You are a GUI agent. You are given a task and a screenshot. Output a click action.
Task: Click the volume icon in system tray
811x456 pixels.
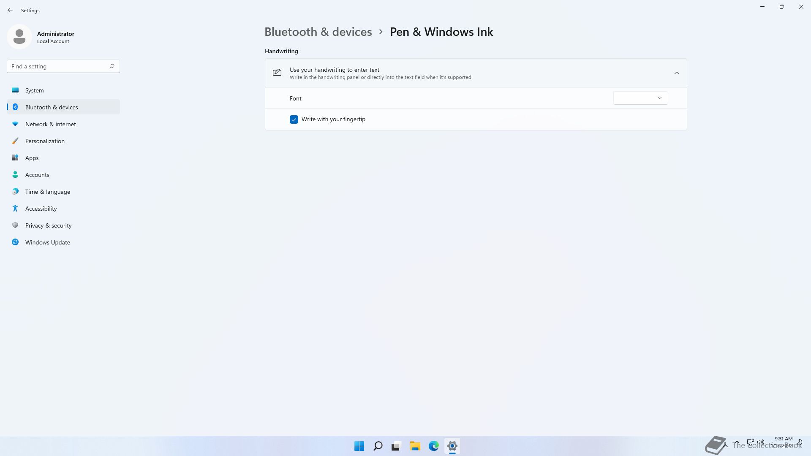pyautogui.click(x=761, y=442)
